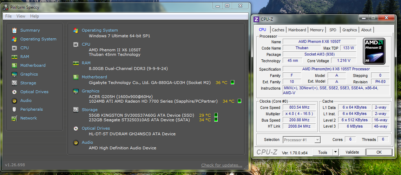Switch to the SPD tab in CPU-Z
The width and height of the screenshot is (401, 175).
(333, 30)
